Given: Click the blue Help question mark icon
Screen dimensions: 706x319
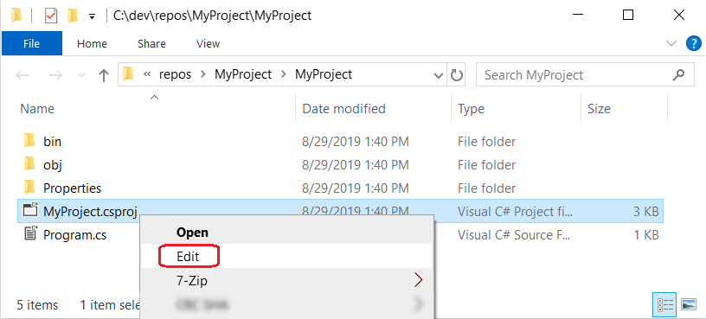Looking at the screenshot, I should pyautogui.click(x=693, y=43).
